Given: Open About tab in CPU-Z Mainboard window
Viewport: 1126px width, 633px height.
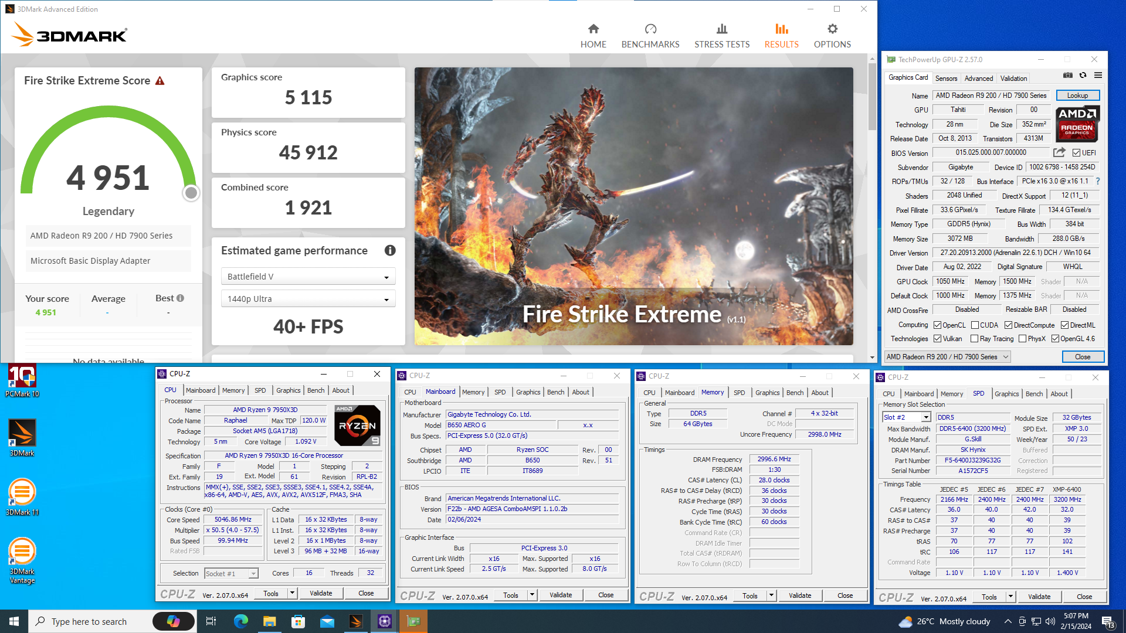Looking at the screenshot, I should (581, 392).
